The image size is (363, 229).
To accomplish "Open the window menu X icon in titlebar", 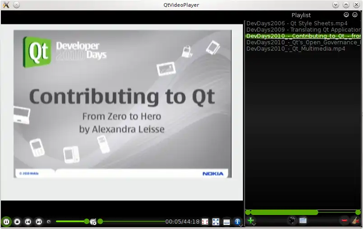I will [x=6, y=5].
